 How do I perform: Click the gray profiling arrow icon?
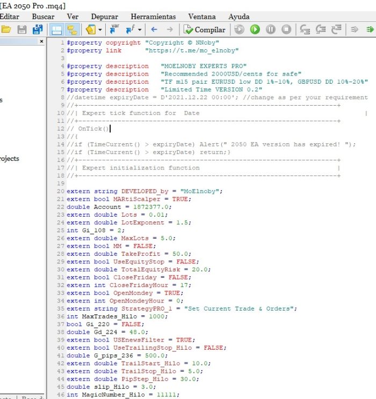click(355, 29)
